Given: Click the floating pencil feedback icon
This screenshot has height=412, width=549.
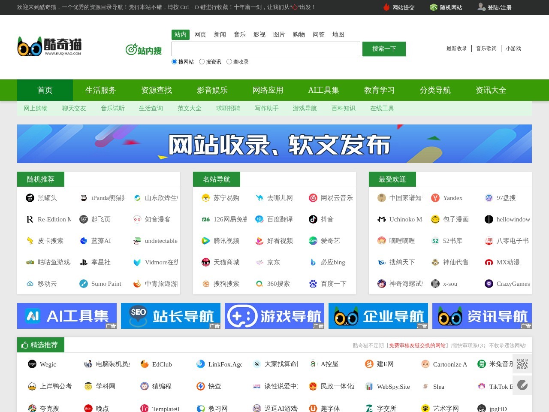Looking at the screenshot, I should coord(522,385).
